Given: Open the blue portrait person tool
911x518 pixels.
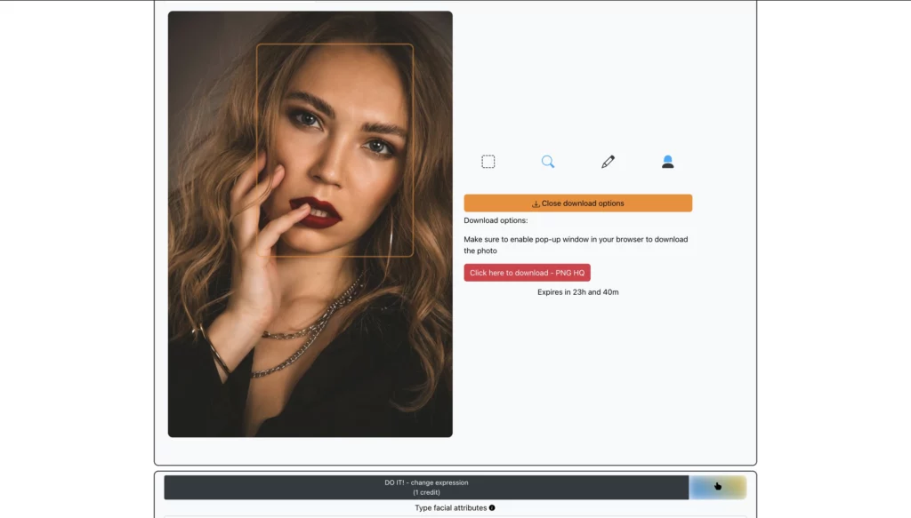Looking at the screenshot, I should pos(667,161).
